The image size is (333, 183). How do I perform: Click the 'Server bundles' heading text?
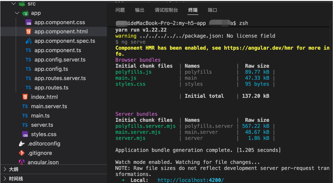coord(136,114)
